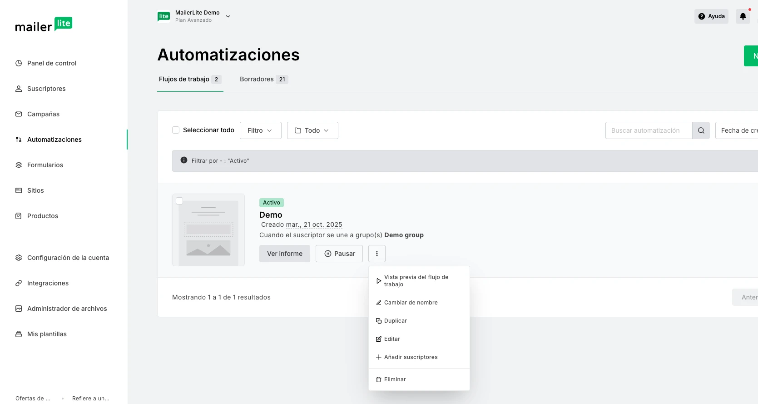Click the Ayuda help button
The height and width of the screenshot is (404, 758).
pyautogui.click(x=711, y=16)
